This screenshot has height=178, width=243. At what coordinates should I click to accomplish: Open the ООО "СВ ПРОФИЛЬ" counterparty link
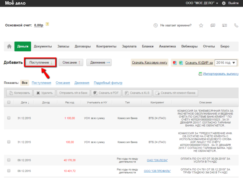(x=157, y=171)
